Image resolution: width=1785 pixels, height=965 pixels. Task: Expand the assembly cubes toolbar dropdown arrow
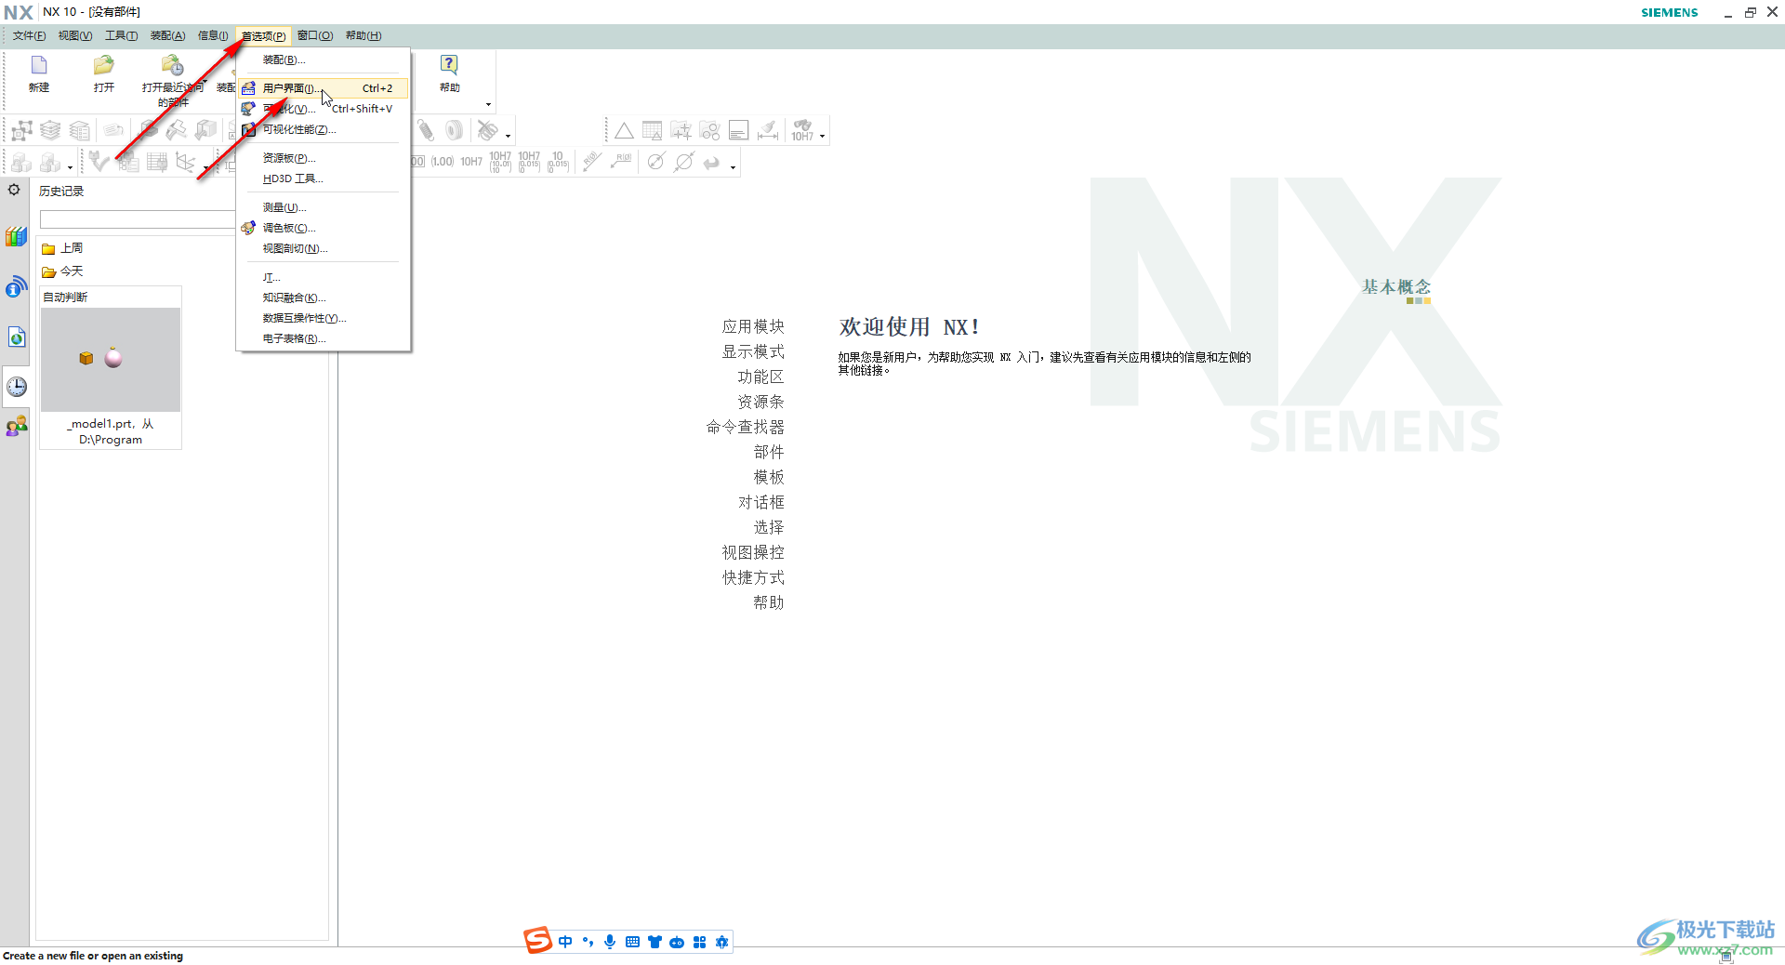click(x=70, y=168)
